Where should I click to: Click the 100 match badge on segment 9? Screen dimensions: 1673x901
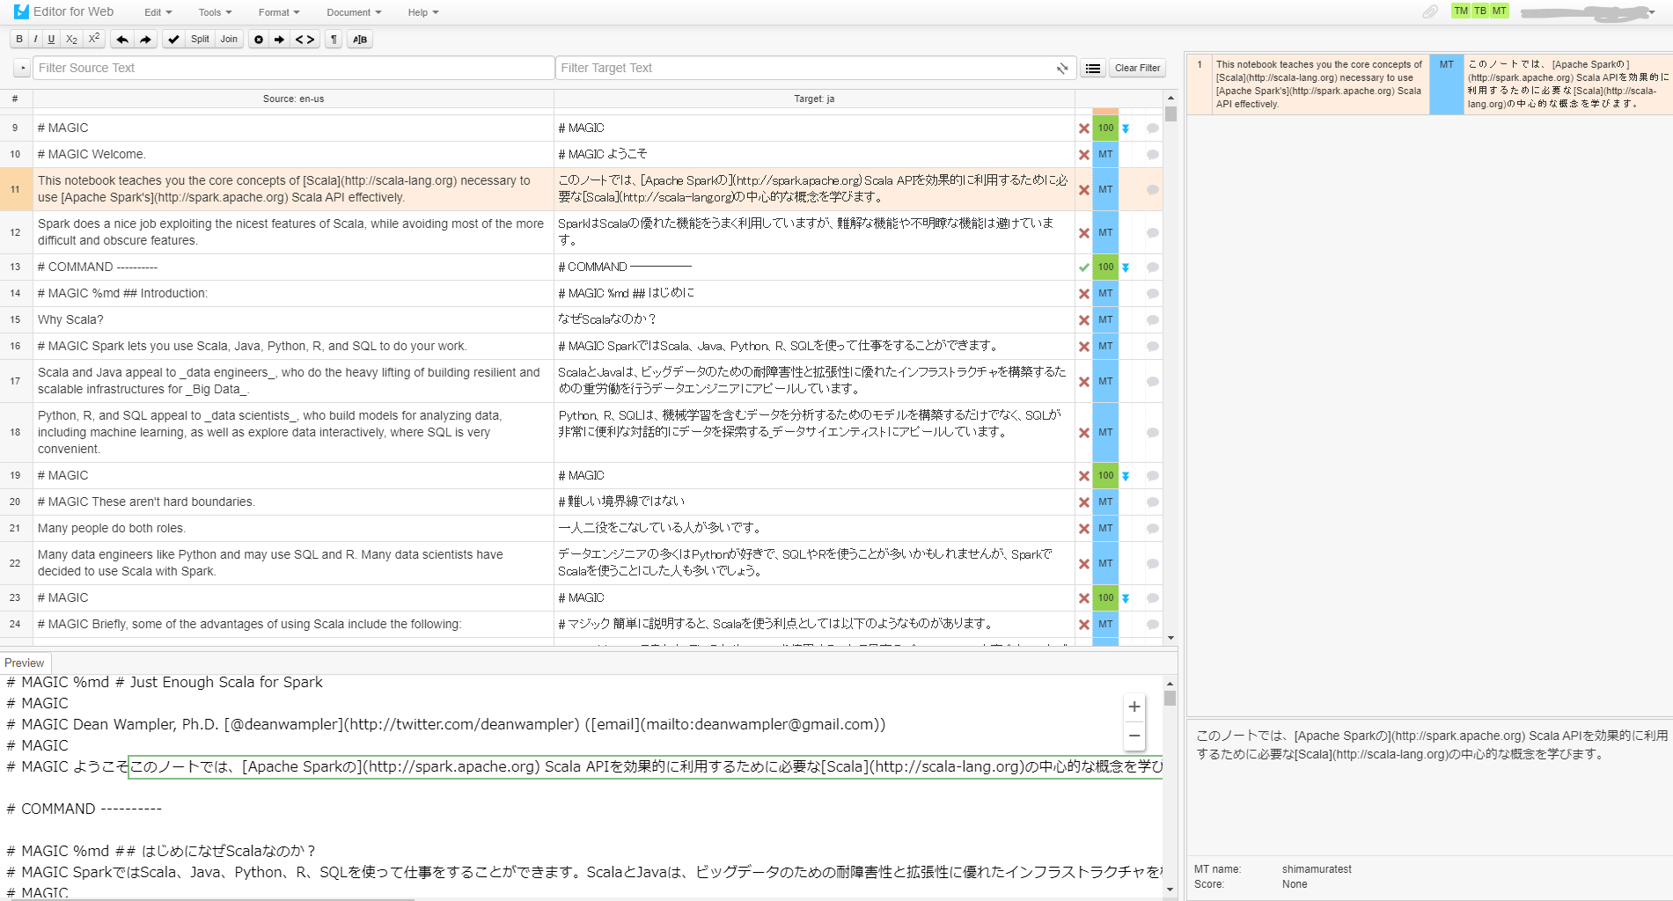[1105, 128]
